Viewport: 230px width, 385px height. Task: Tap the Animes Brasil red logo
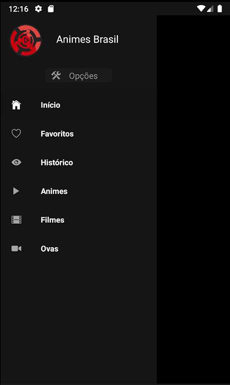(25, 40)
